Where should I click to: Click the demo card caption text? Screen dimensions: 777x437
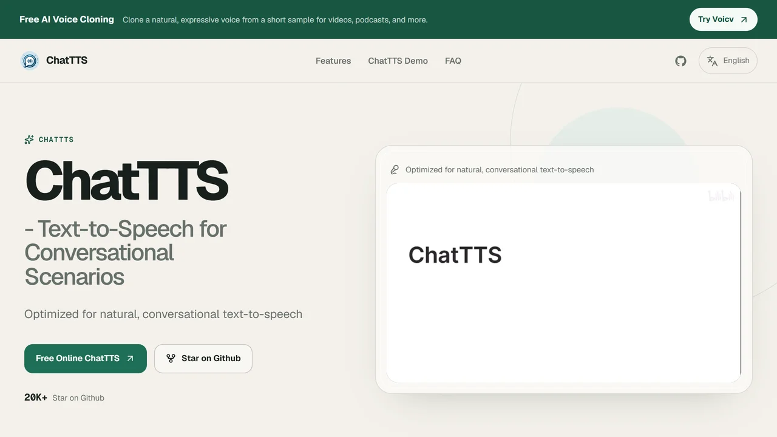point(500,170)
